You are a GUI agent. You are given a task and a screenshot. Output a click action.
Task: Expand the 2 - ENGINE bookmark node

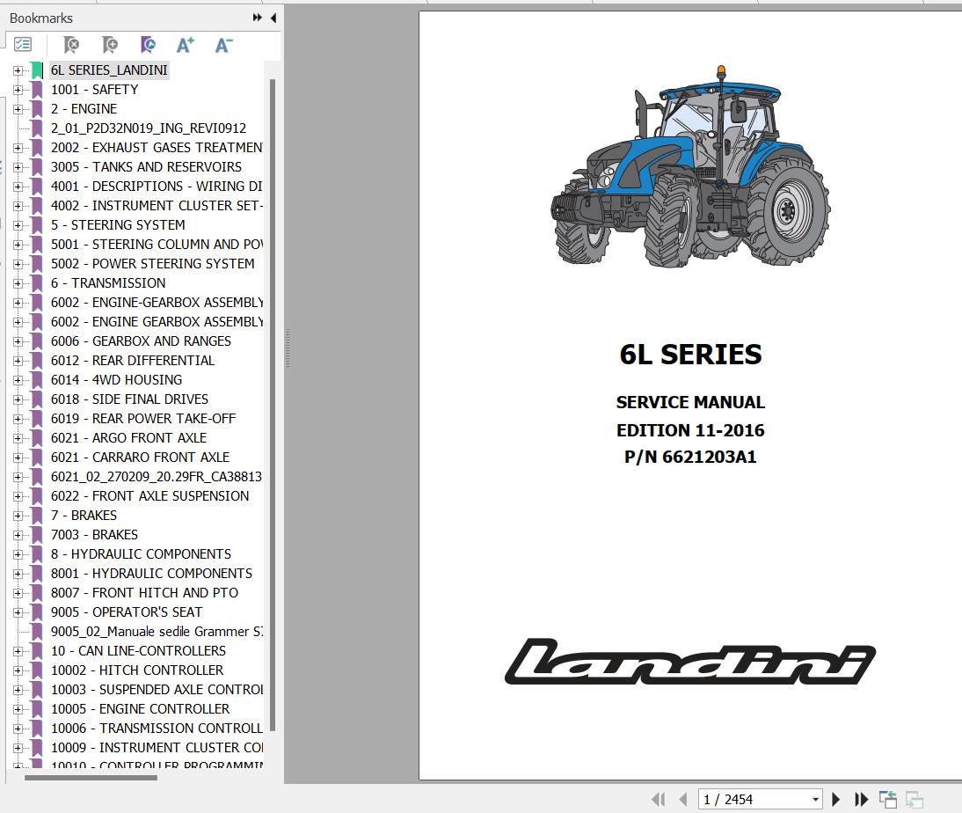pos(18,109)
